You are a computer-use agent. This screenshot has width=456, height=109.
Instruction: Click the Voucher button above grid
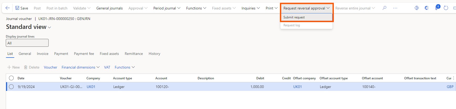point(50,67)
